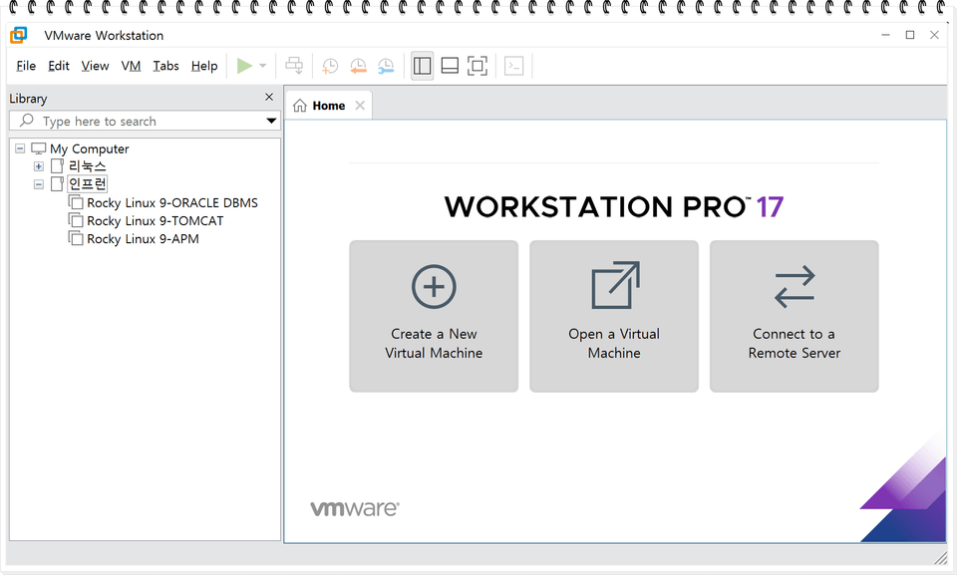Take a snapshot of the virtual machine
The width and height of the screenshot is (957, 575).
pos(330,66)
